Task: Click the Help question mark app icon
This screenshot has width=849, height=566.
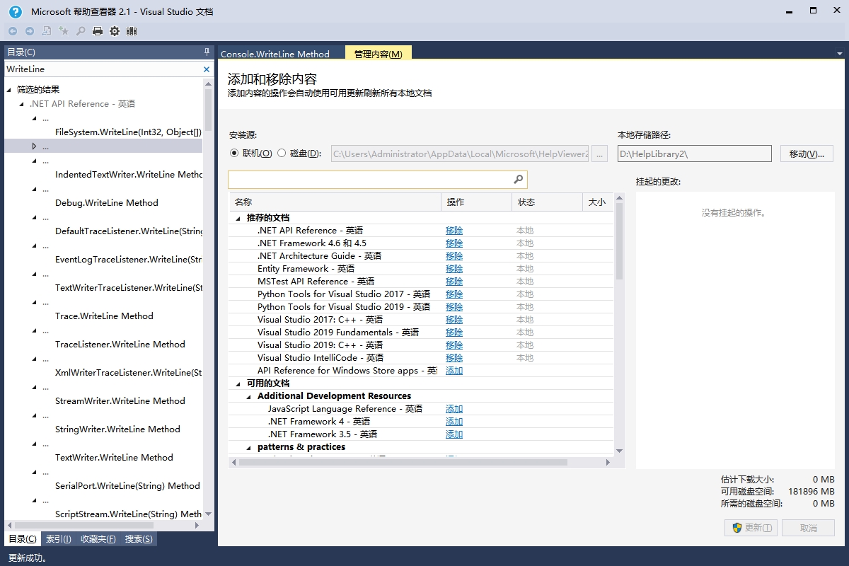Action: pyautogui.click(x=15, y=11)
